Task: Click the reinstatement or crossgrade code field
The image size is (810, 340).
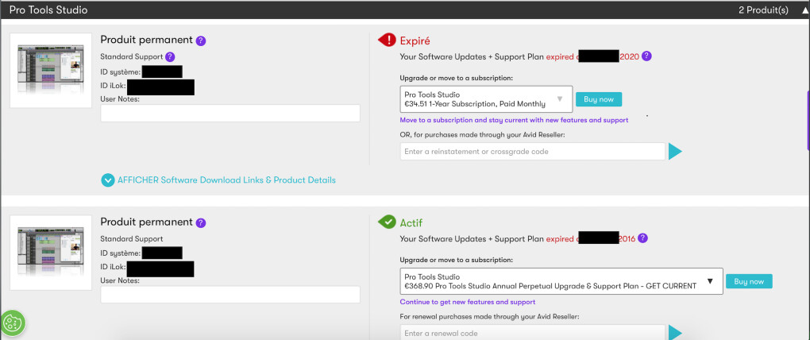Action: pos(533,152)
